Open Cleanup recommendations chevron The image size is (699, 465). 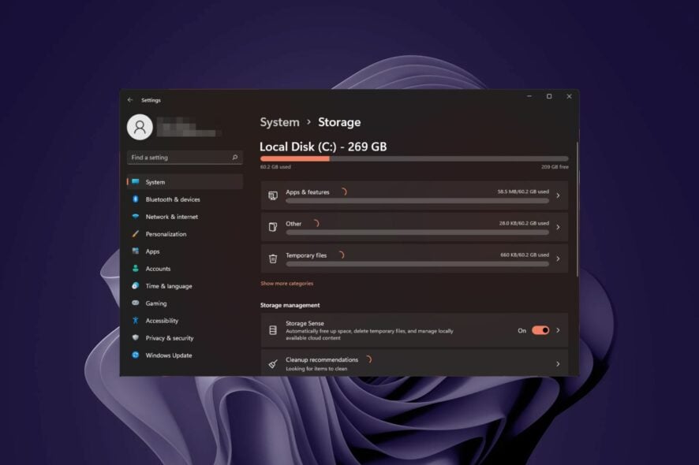(558, 364)
